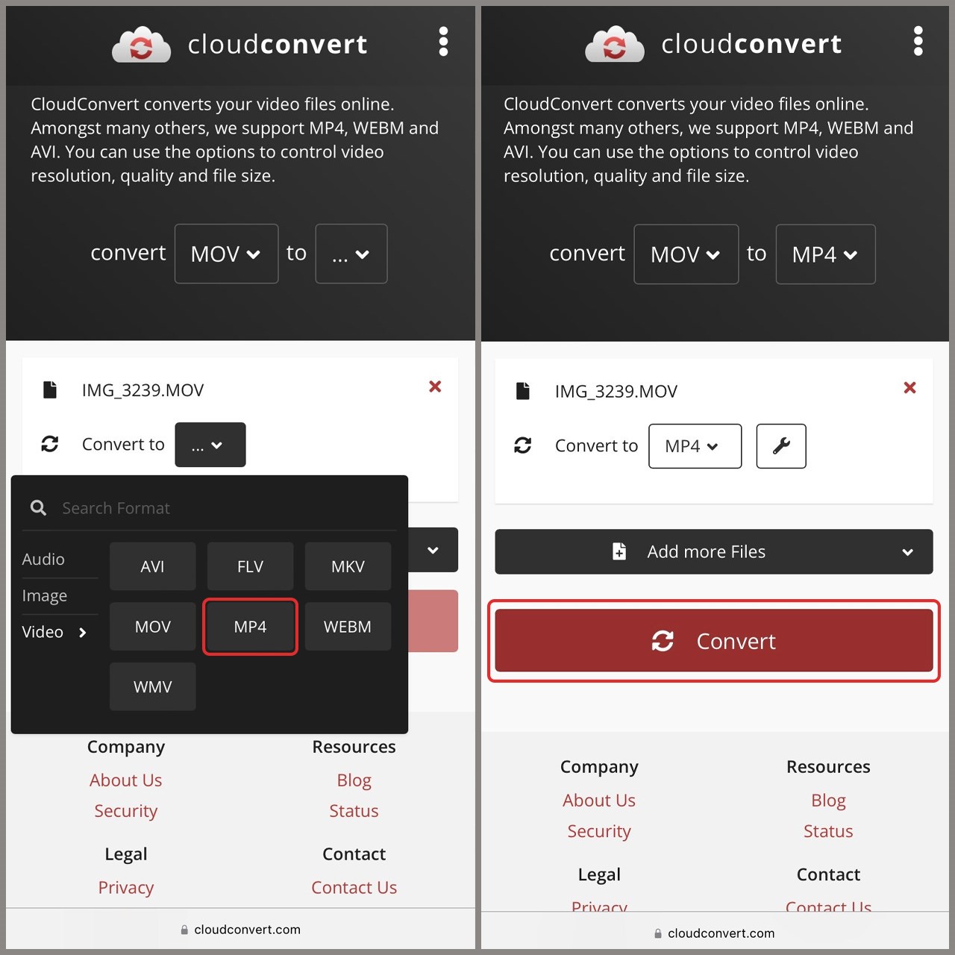Choose WEBM format
Screen dimensions: 955x955
[348, 627]
